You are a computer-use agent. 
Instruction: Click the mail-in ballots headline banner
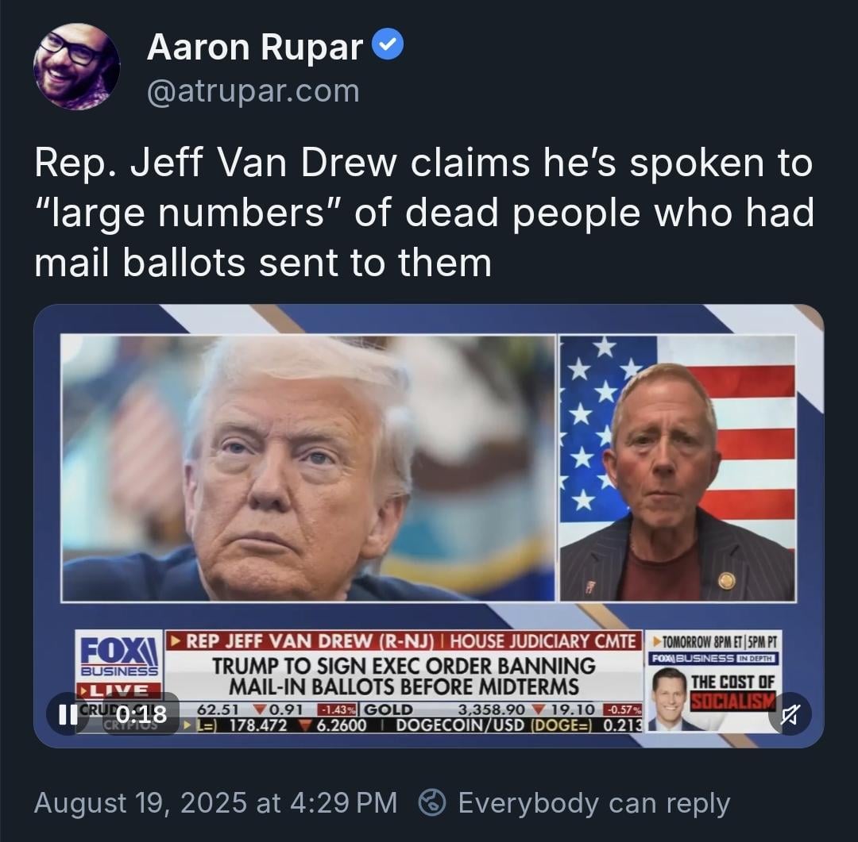point(404,676)
